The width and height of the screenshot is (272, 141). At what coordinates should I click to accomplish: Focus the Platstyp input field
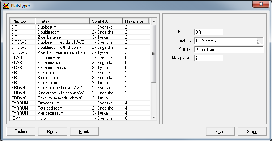point(208,32)
